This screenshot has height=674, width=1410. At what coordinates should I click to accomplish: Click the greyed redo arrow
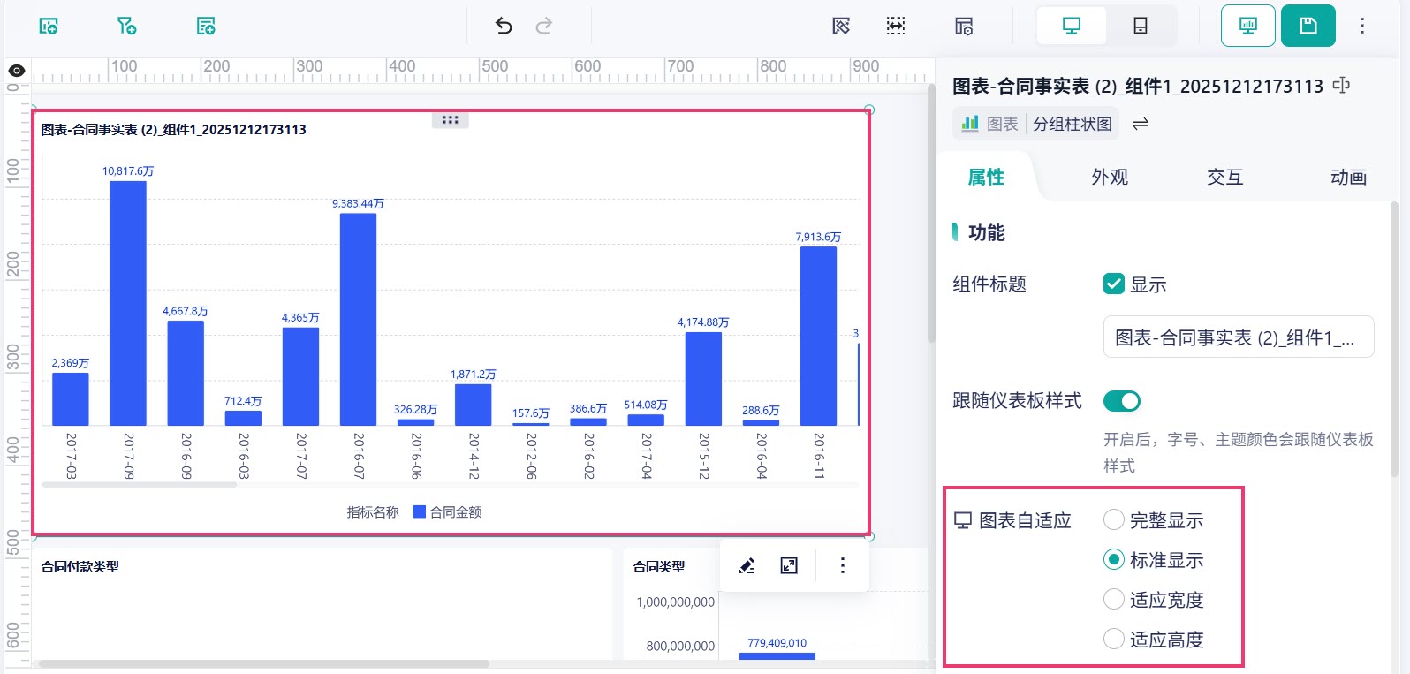544,26
